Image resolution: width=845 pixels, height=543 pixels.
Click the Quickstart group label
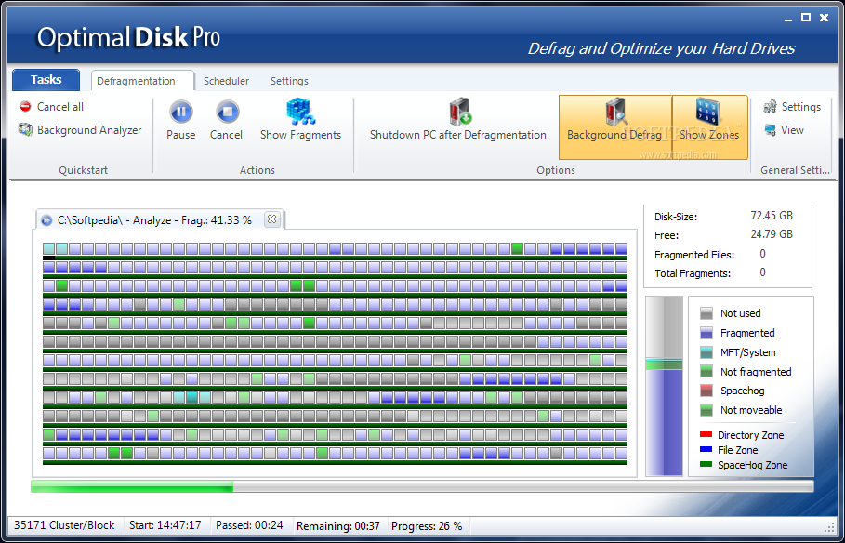[83, 170]
